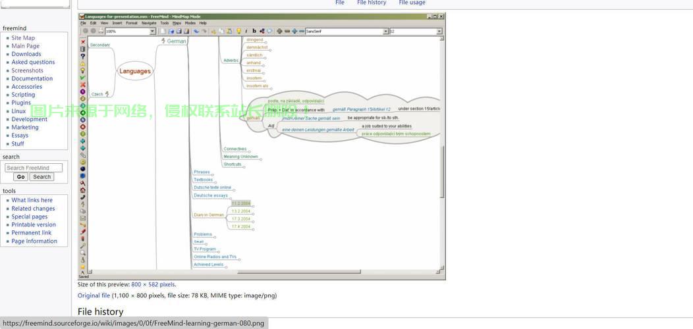Select the German node
This screenshot has width=693, height=329.
point(177,41)
